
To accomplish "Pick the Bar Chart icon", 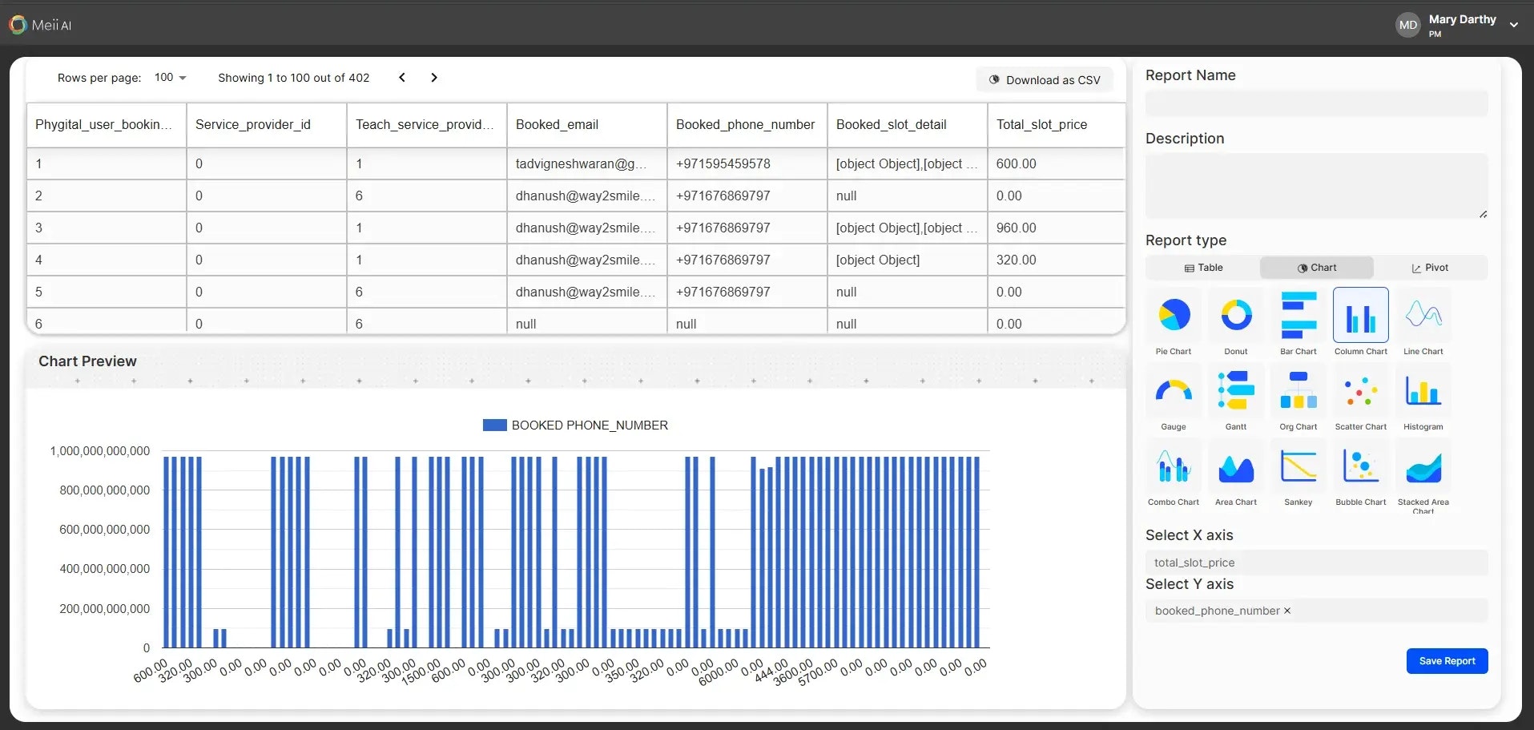I will 1298,315.
